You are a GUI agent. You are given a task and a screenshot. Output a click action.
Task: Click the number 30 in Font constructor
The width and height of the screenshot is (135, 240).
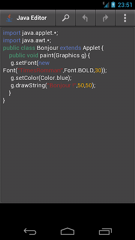(98, 70)
